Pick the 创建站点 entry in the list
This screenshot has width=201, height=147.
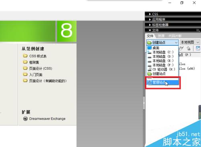pos(162,74)
